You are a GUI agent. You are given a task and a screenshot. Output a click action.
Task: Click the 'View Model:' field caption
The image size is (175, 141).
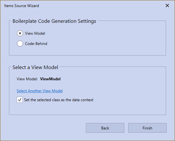27,79
